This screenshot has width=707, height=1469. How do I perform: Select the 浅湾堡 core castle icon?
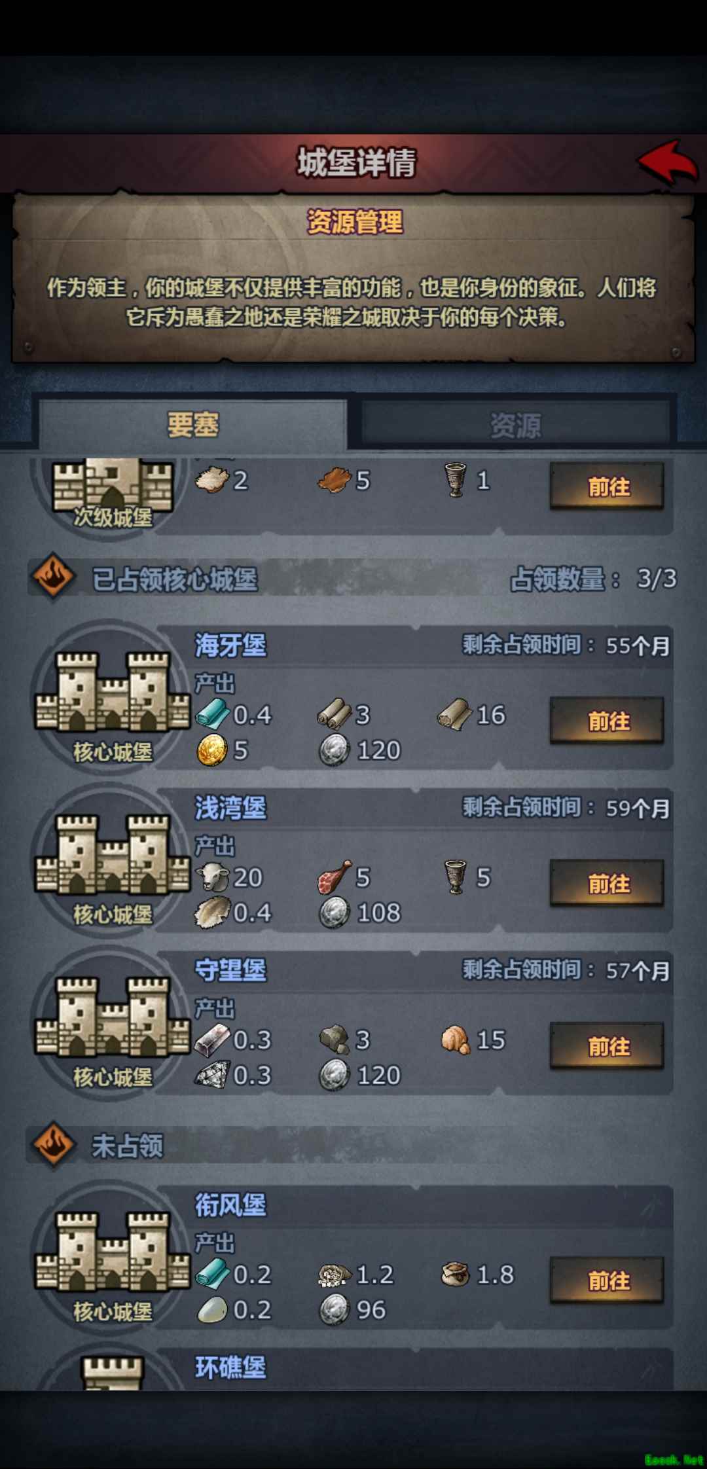point(111,854)
